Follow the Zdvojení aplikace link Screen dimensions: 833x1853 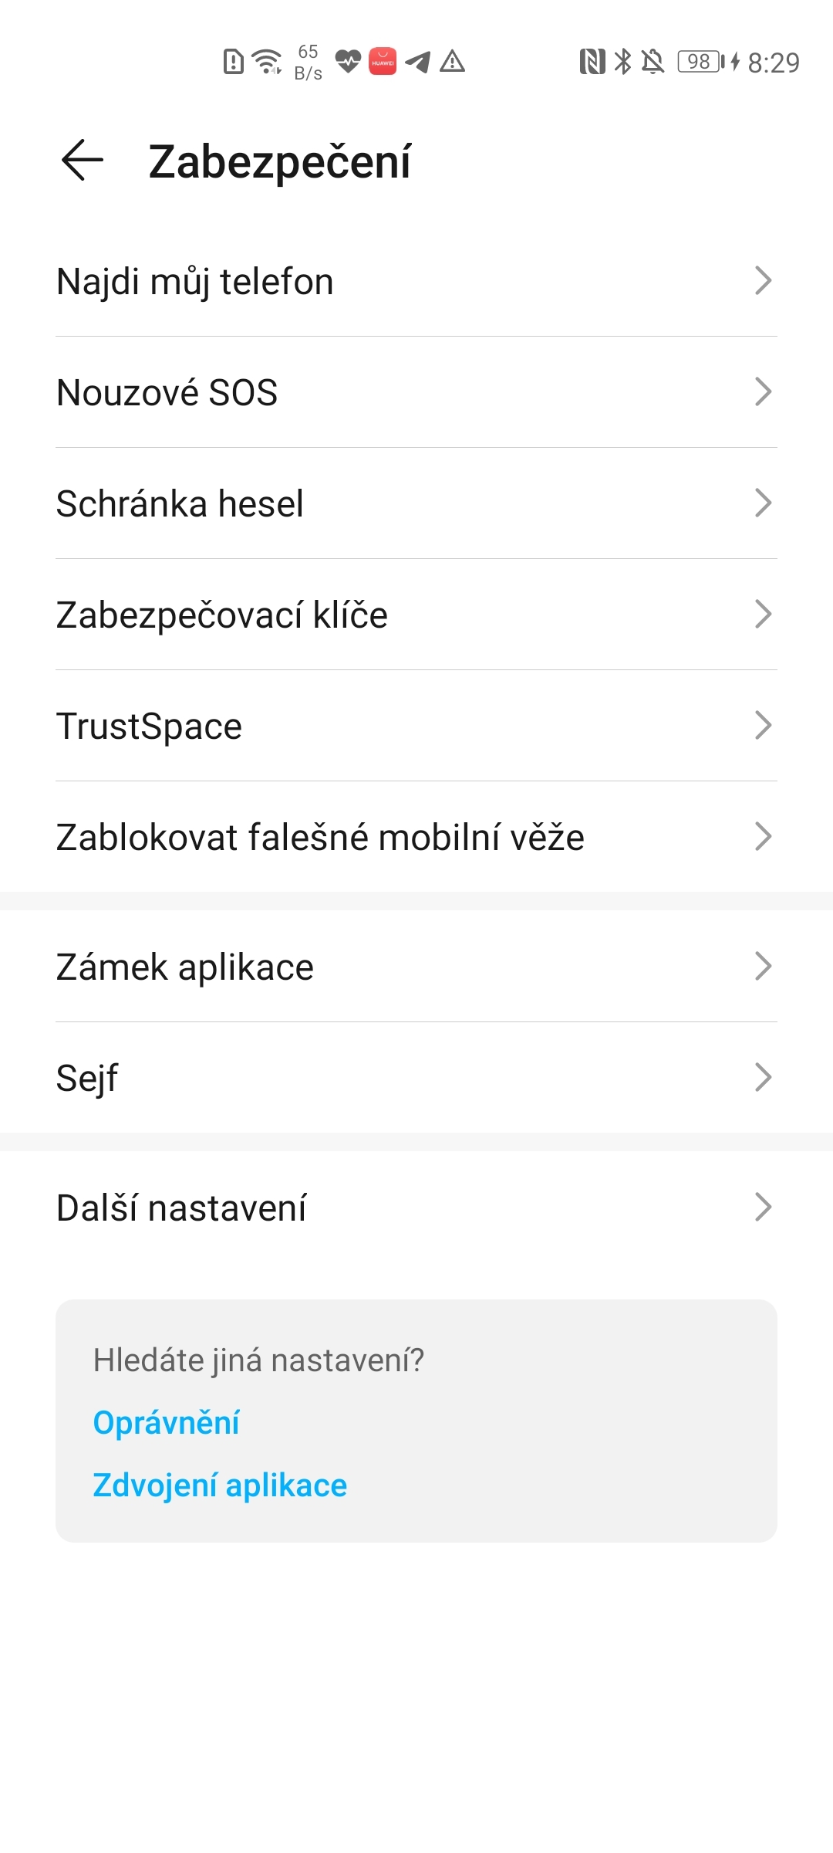click(x=220, y=1484)
